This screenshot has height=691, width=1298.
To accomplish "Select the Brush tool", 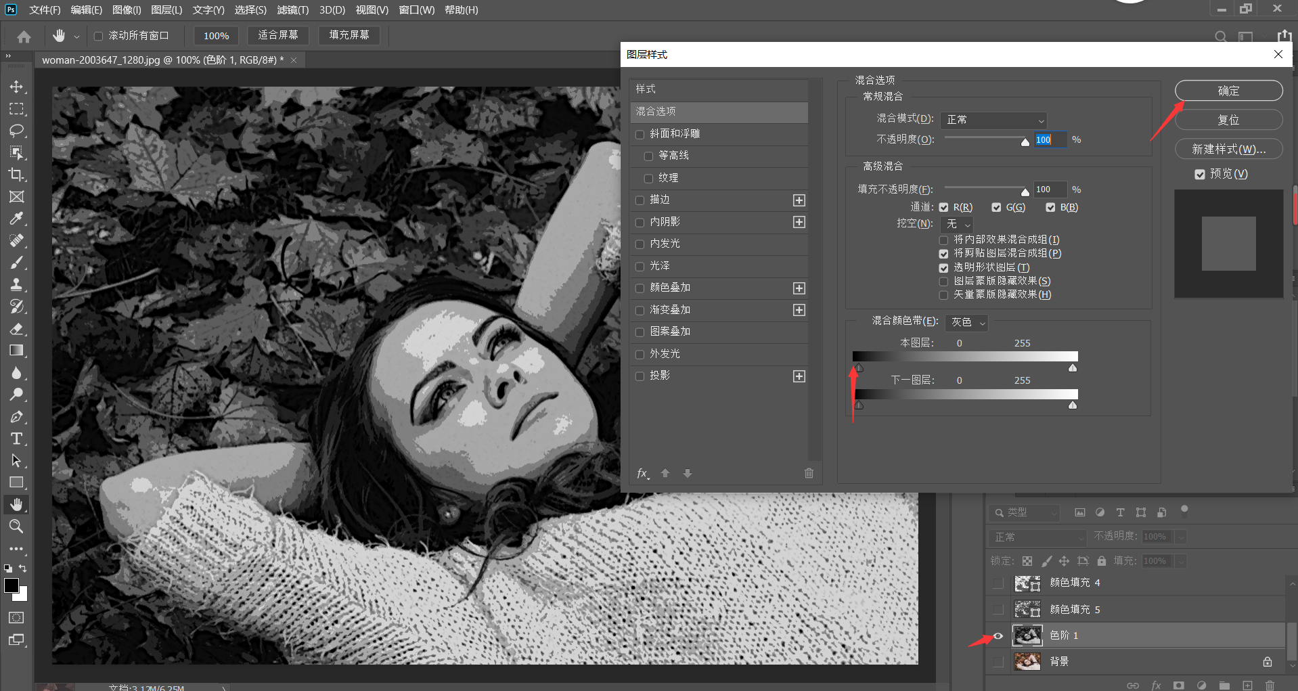I will 16,263.
